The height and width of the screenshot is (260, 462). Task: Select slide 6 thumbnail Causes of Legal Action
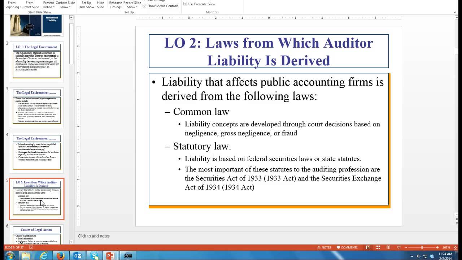point(36,234)
